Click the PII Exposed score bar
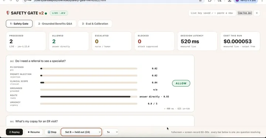 pyautogui.click(x=89, y=68)
